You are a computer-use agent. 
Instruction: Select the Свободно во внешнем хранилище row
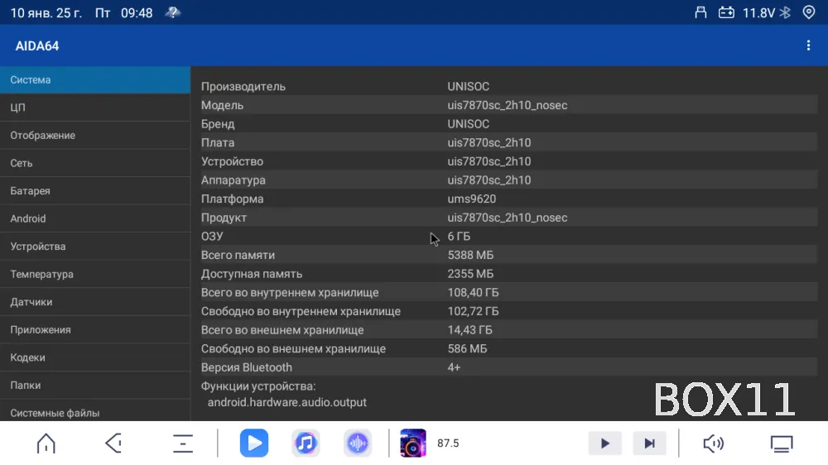pos(509,349)
